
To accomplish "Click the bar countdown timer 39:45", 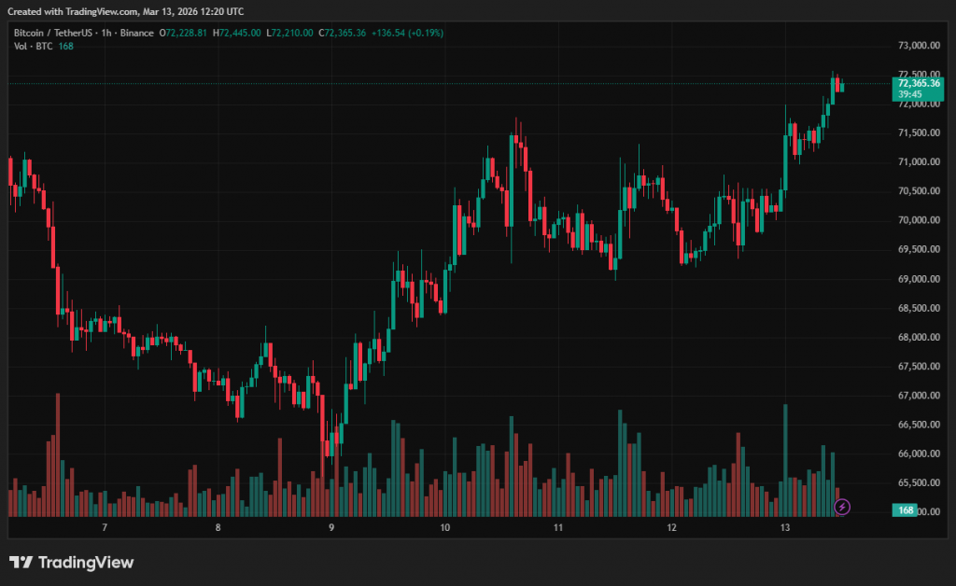I will pos(910,94).
